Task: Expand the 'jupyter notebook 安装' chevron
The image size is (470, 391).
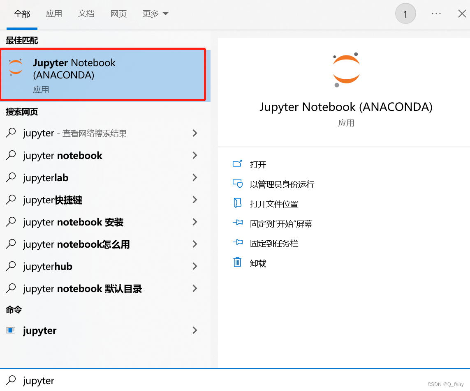Action: tap(195, 221)
